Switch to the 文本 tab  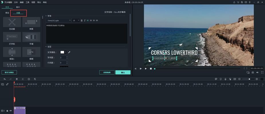click(7, 7)
